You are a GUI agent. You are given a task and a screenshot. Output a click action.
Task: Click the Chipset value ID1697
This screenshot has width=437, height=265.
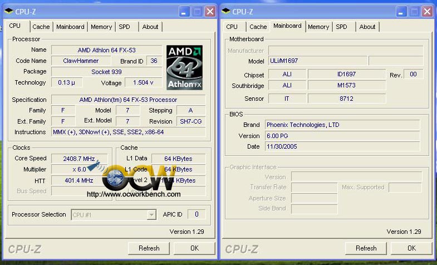[x=347, y=74]
